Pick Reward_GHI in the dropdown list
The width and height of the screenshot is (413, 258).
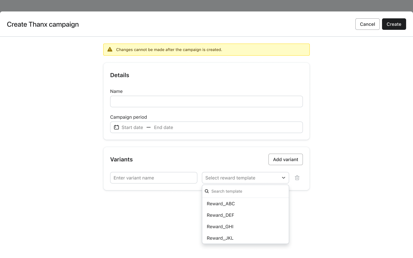tap(220, 226)
